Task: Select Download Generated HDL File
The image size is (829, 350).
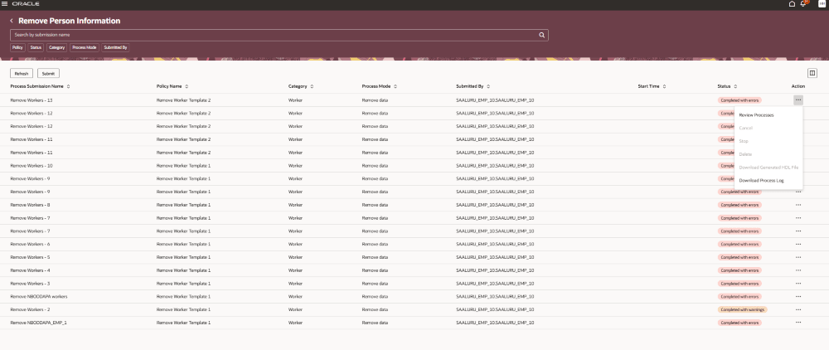Action: coord(768,167)
